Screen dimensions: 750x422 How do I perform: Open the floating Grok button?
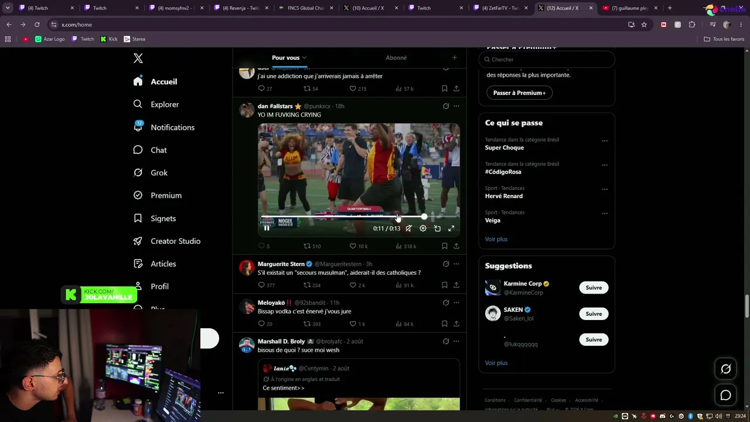point(725,369)
